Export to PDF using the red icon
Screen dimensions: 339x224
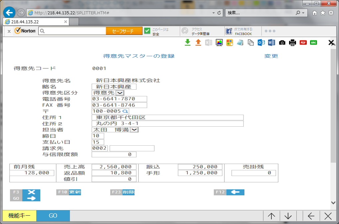pos(303,42)
